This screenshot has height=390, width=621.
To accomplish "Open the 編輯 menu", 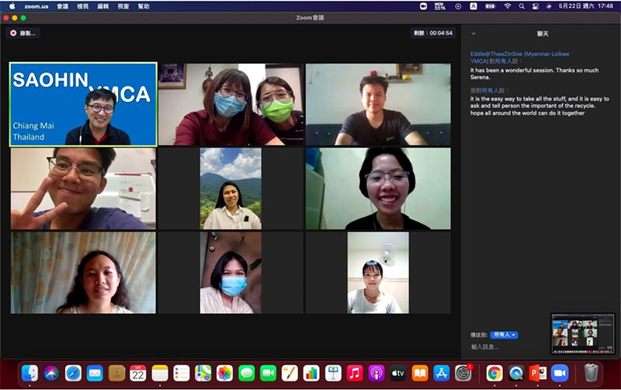I will [x=103, y=6].
